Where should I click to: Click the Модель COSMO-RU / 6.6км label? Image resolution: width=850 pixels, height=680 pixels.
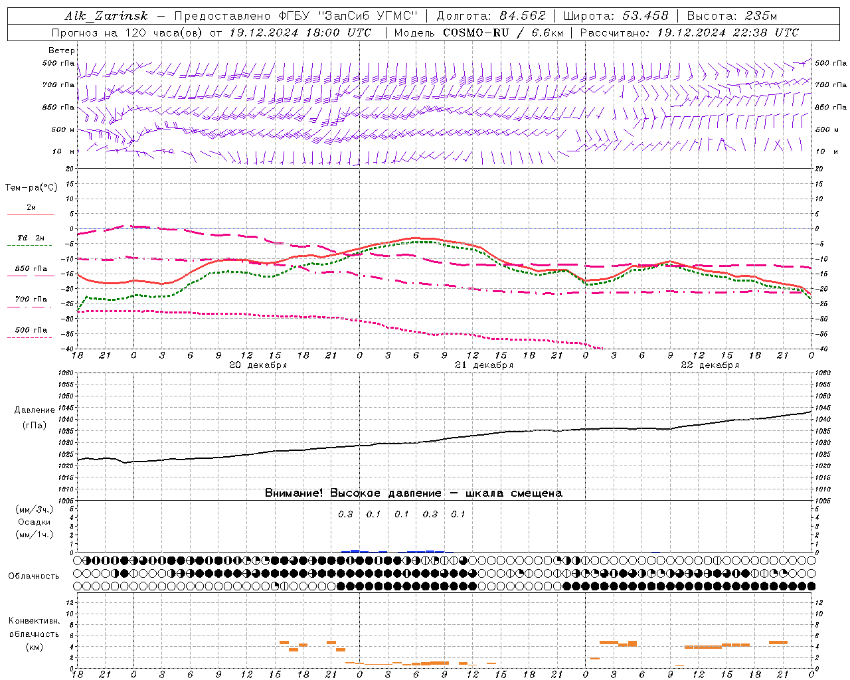pyautogui.click(x=478, y=33)
